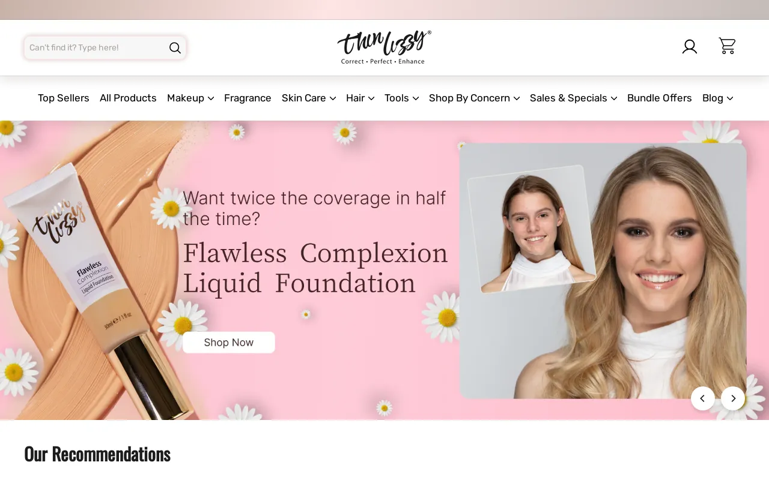
Task: Open All Products page
Action: (x=128, y=98)
